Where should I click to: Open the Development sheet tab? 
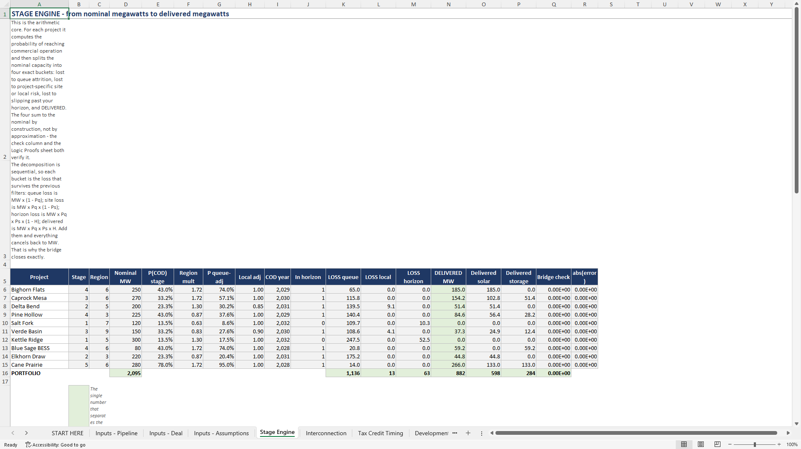point(431,433)
